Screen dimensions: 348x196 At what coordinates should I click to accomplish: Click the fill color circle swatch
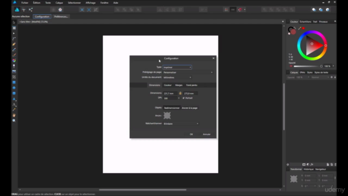(x=293, y=32)
